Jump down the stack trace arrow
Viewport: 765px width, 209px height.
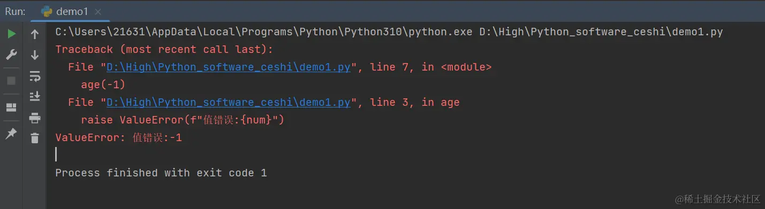[x=35, y=55]
